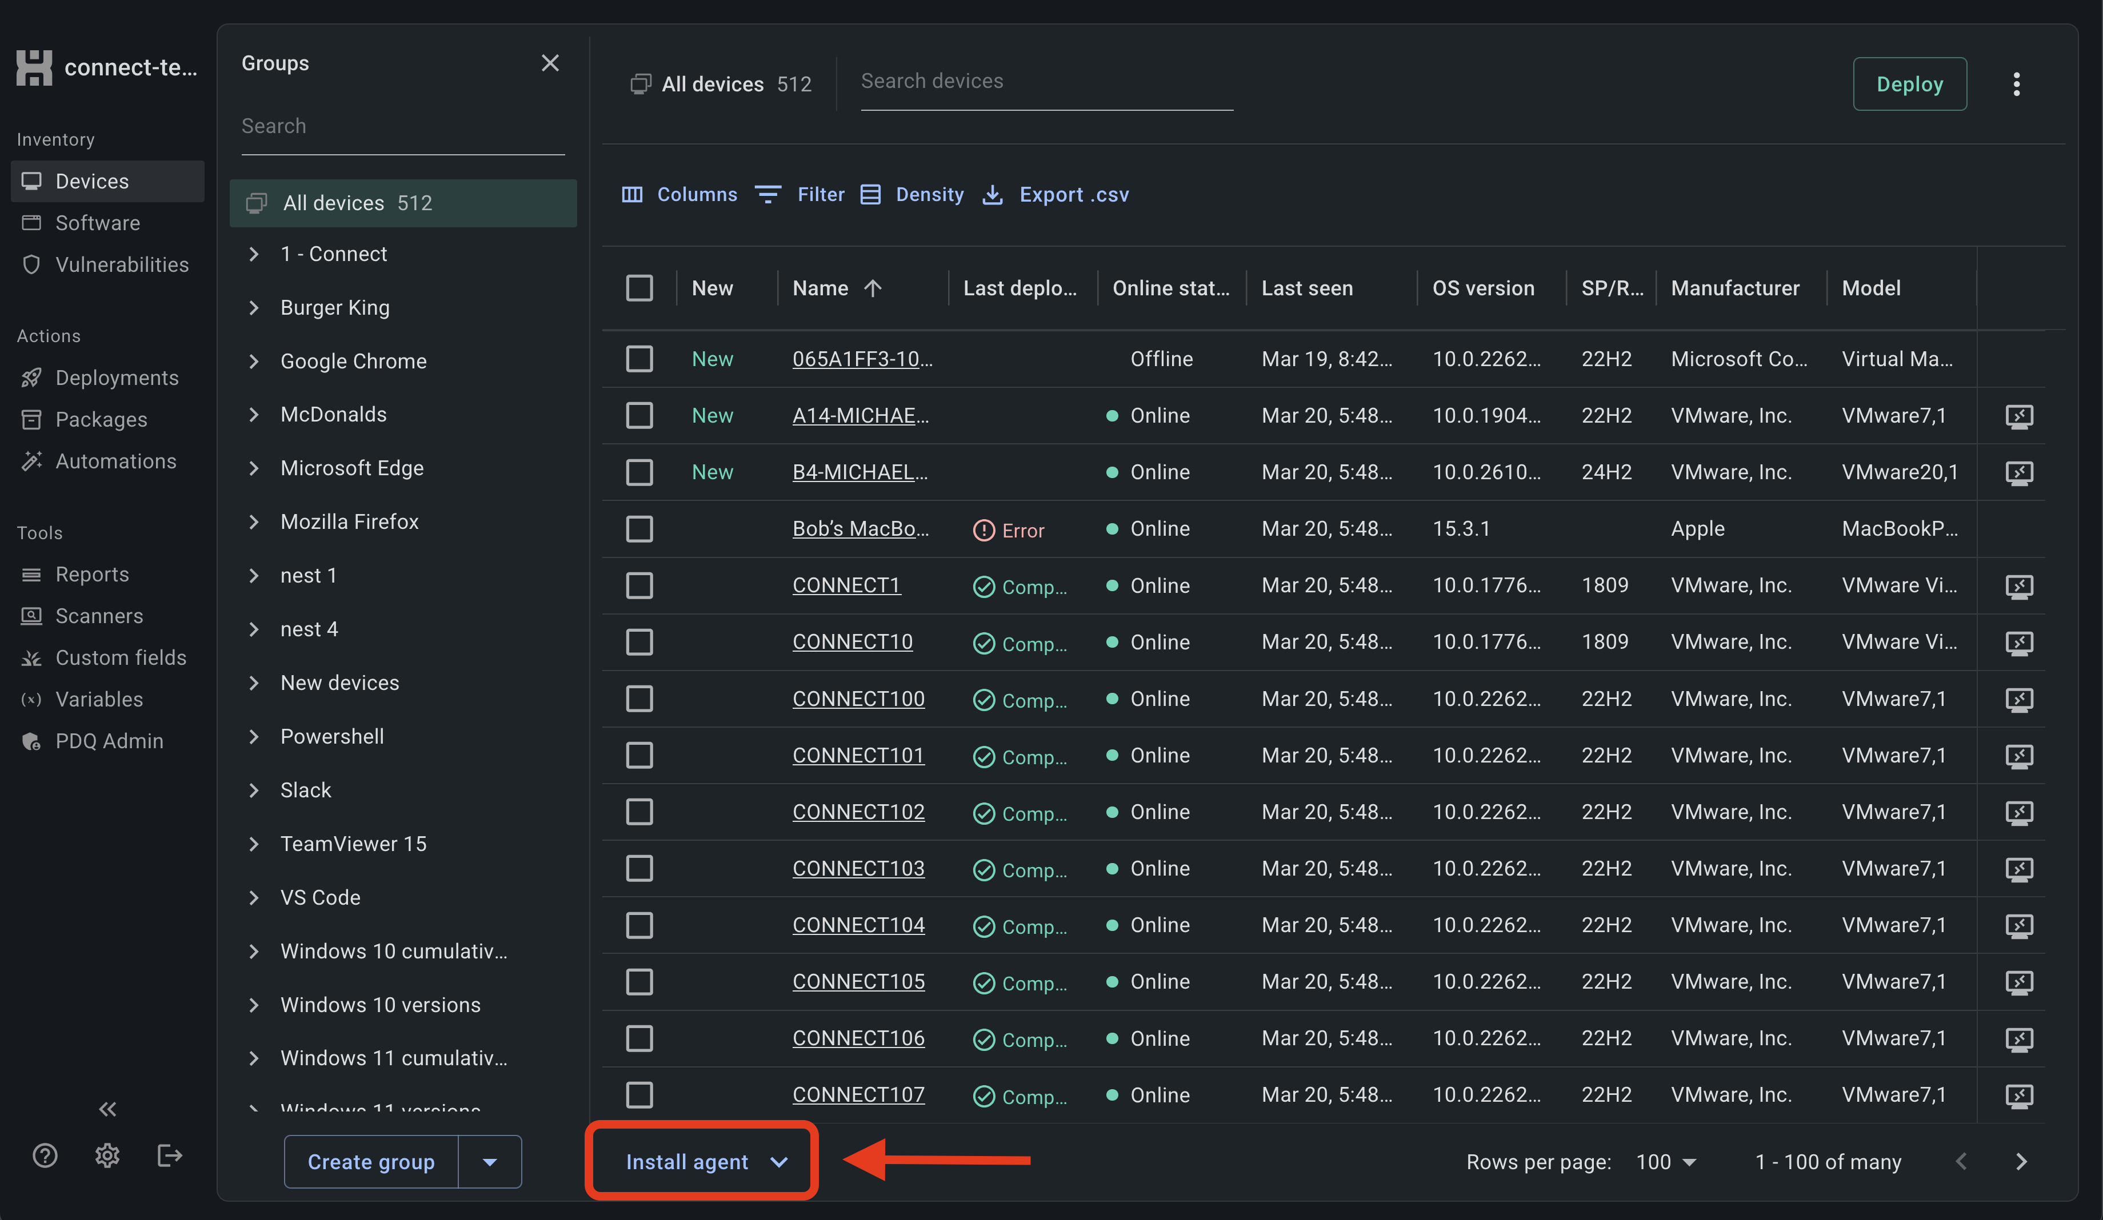2103x1220 pixels.
Task: Open the CONNECT102 device link
Action: pyautogui.click(x=859, y=812)
